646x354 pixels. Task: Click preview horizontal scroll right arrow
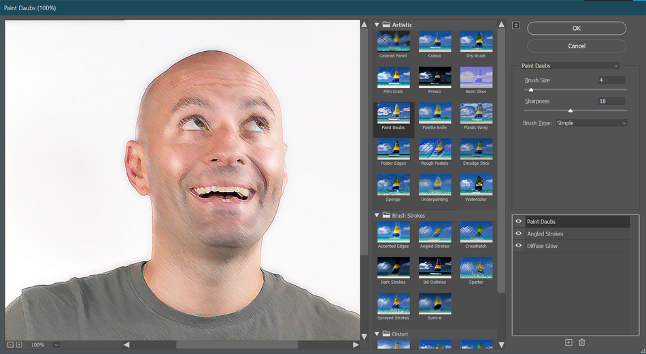click(356, 344)
